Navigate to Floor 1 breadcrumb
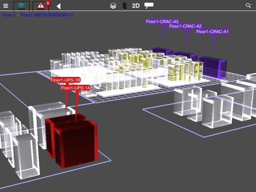This screenshot has height=192, width=256. (x=9, y=15)
